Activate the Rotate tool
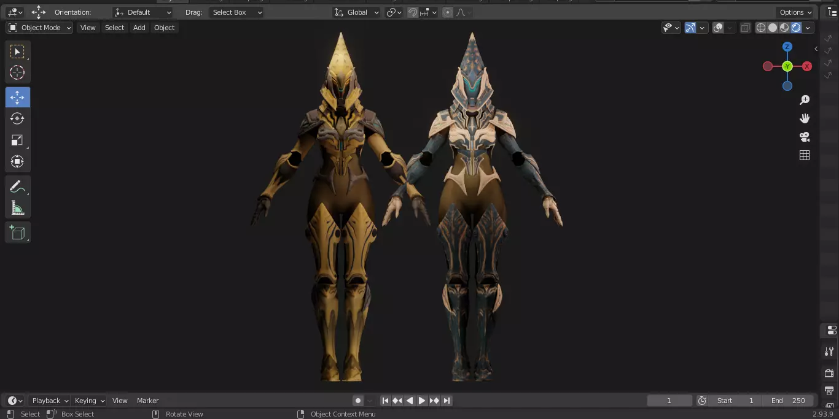Viewport: 839px width, 419px height. tap(17, 118)
